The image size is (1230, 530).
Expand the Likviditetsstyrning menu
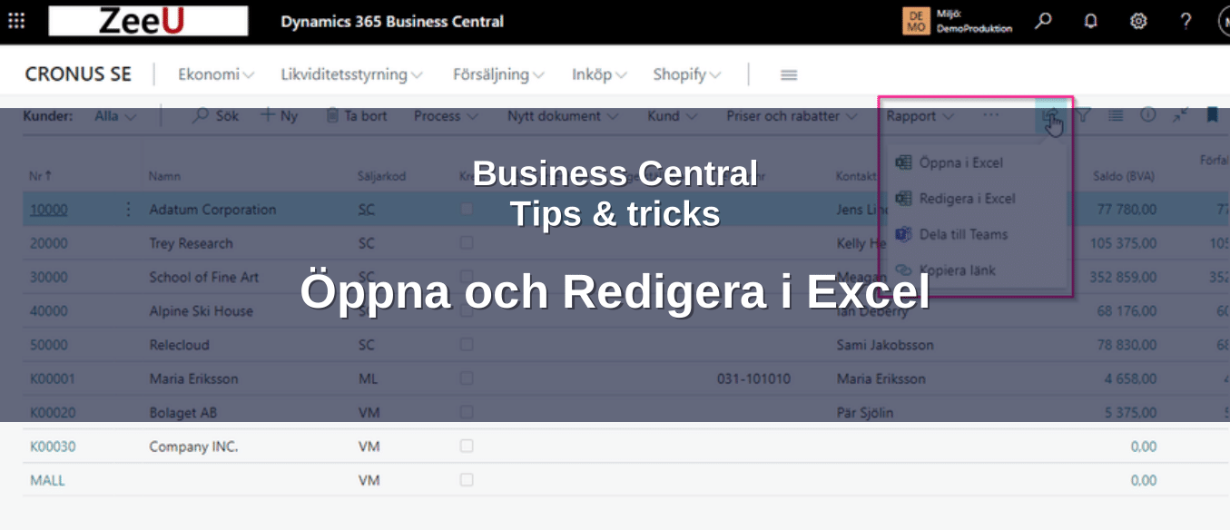click(x=351, y=74)
